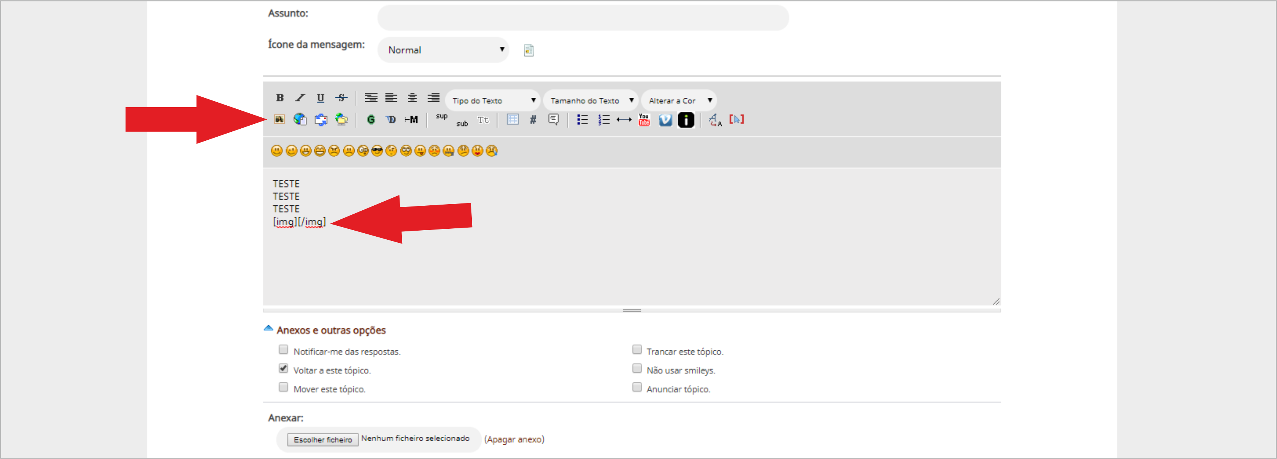
Task: Toggle bold formatting button
Action: pyautogui.click(x=280, y=97)
